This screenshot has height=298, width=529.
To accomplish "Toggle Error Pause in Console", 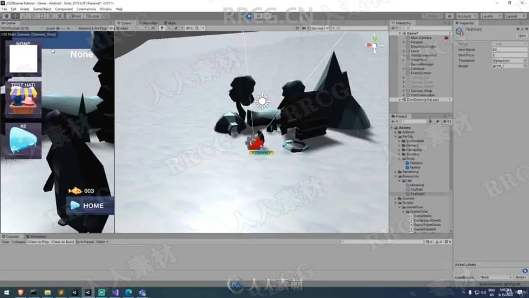I will pos(85,242).
